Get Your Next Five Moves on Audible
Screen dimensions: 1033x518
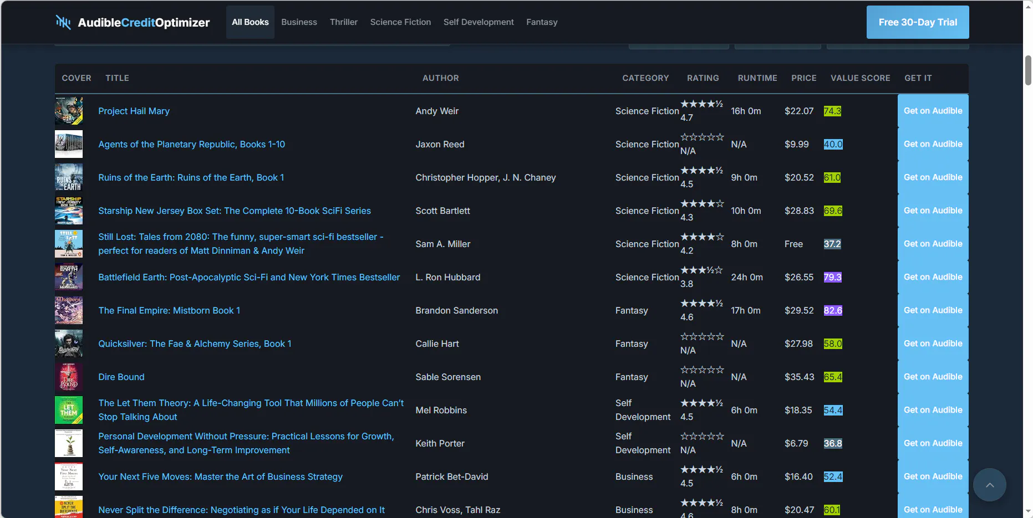933,476
